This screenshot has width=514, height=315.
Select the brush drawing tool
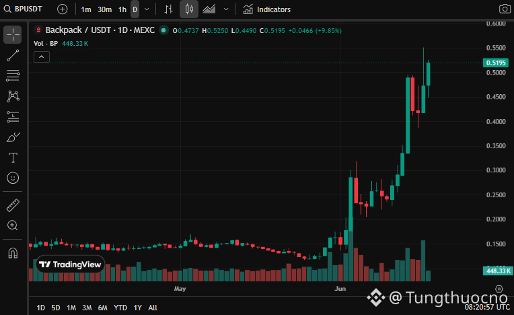pyautogui.click(x=13, y=137)
